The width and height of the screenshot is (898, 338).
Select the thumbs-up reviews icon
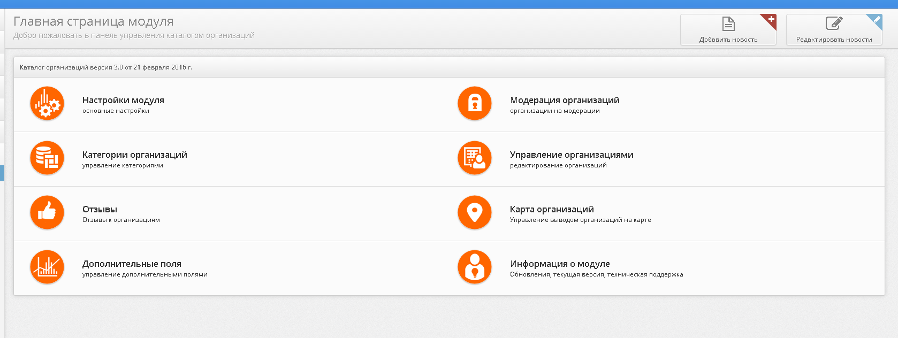tap(47, 212)
